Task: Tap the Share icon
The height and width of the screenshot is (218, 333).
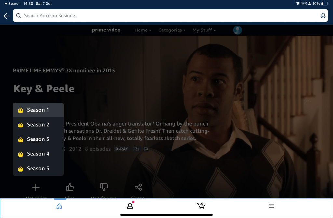Action: click(x=138, y=187)
